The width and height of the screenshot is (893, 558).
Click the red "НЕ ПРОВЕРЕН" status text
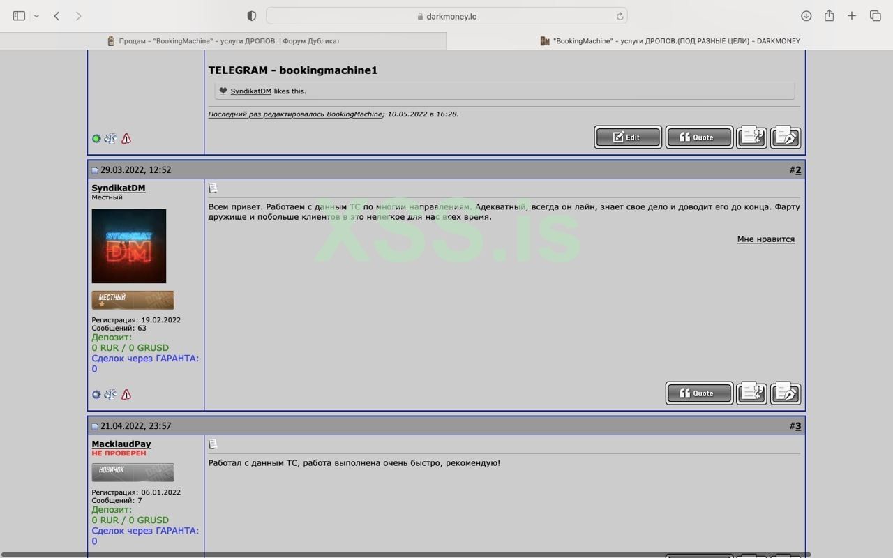119,453
